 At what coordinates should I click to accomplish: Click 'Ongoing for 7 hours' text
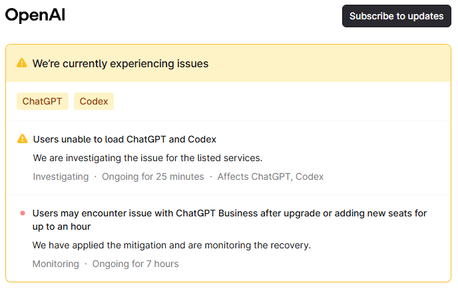pyautogui.click(x=136, y=264)
